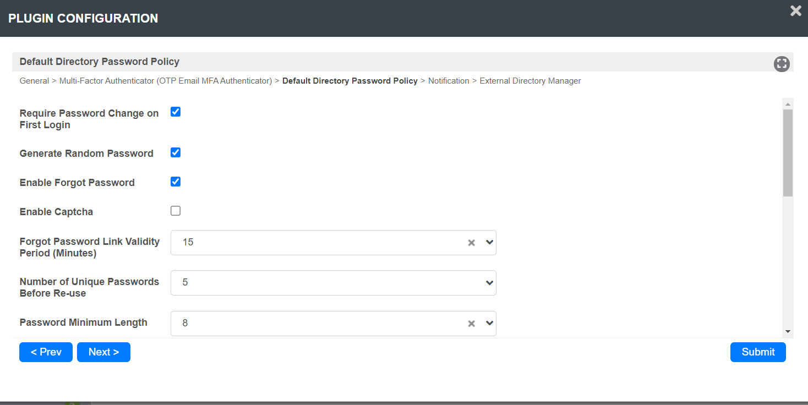Open the Password Minimum Length dropdown
808x405 pixels.
489,324
